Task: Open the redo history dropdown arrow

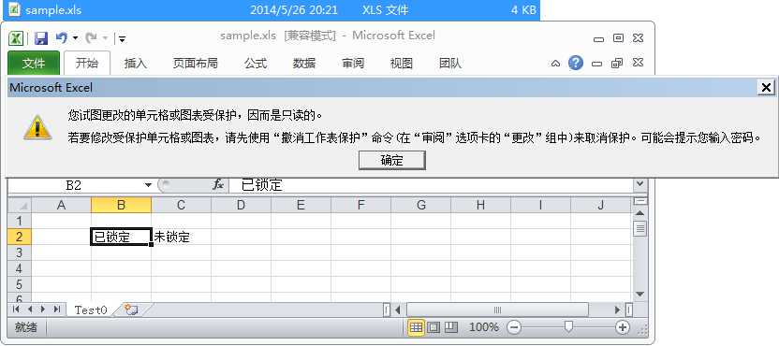Action: coord(105,37)
